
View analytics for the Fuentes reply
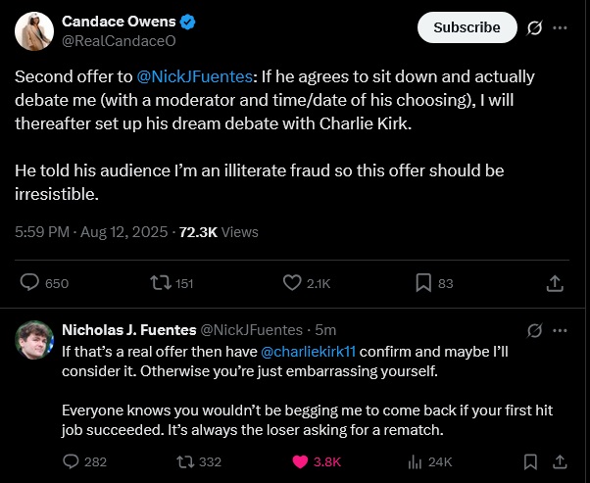(x=413, y=461)
